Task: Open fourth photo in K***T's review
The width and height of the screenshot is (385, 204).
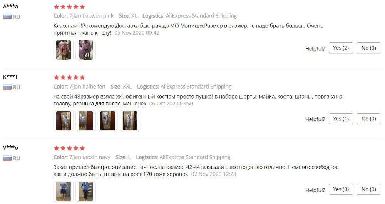Action: tap(130, 121)
